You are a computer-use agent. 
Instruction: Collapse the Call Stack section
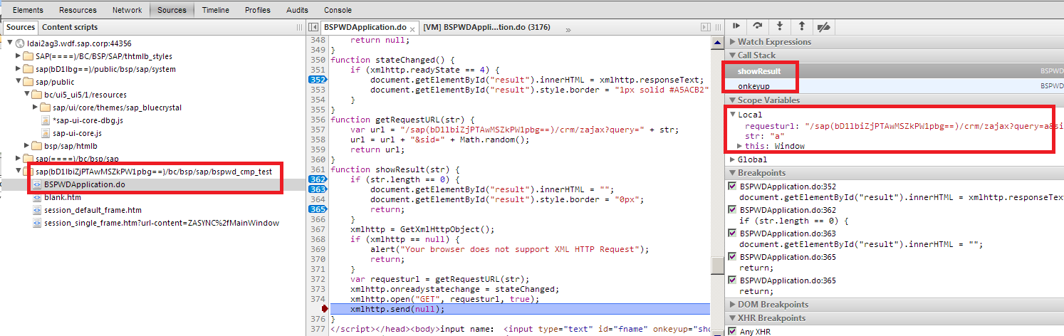click(x=732, y=55)
